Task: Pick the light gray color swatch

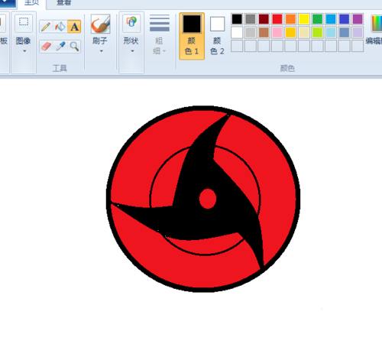Action: pyautogui.click(x=251, y=33)
